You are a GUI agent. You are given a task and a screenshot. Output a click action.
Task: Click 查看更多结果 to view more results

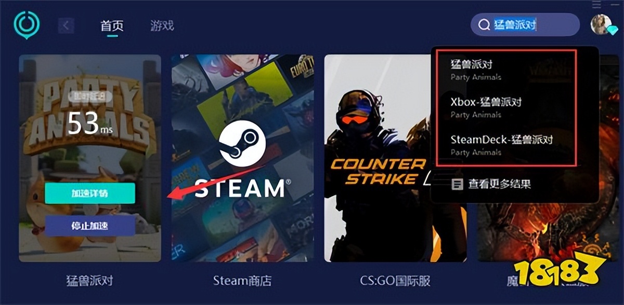pos(499,184)
